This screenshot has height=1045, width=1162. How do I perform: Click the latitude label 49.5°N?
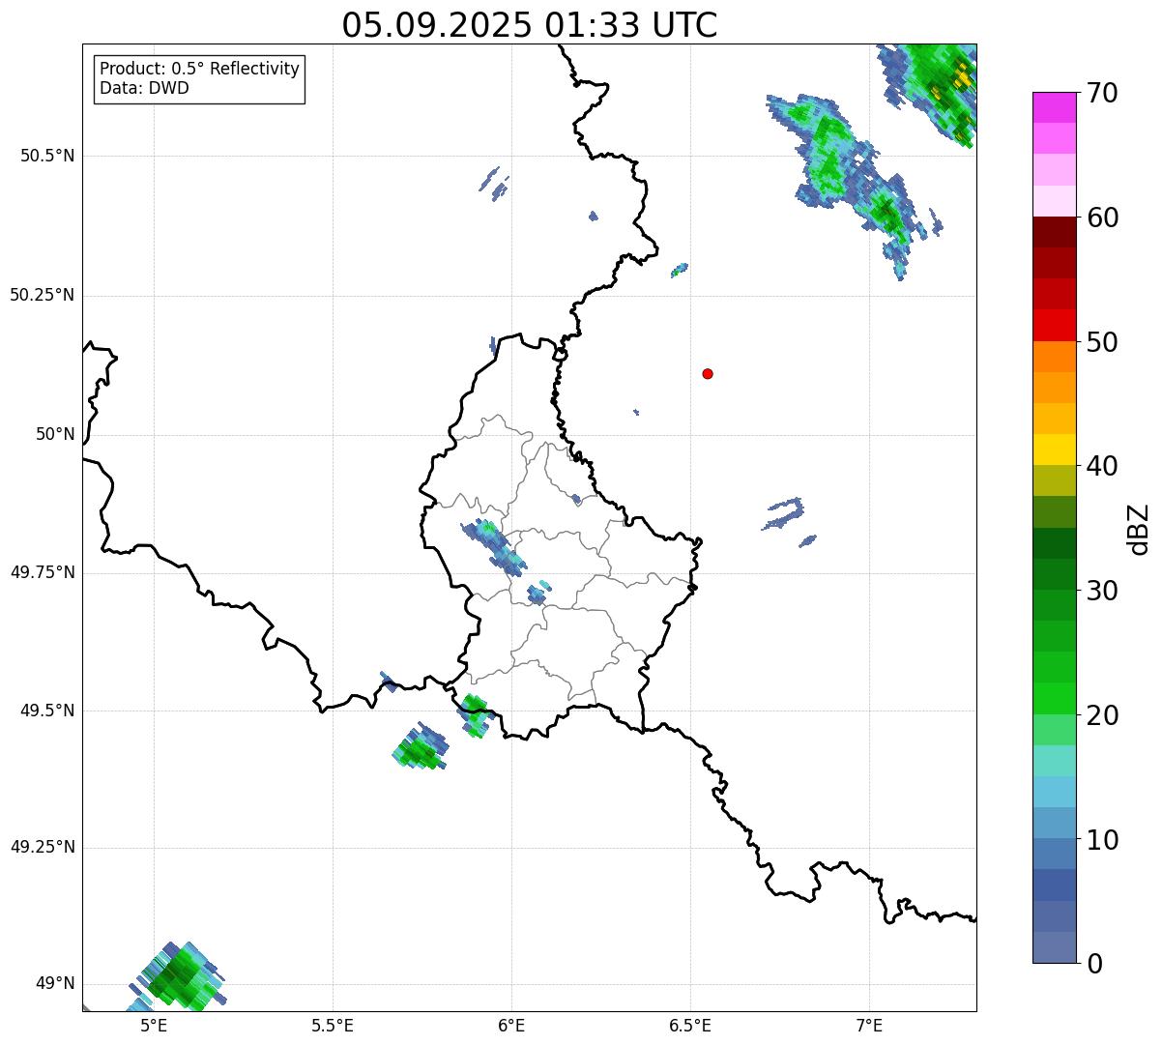pyautogui.click(x=46, y=711)
